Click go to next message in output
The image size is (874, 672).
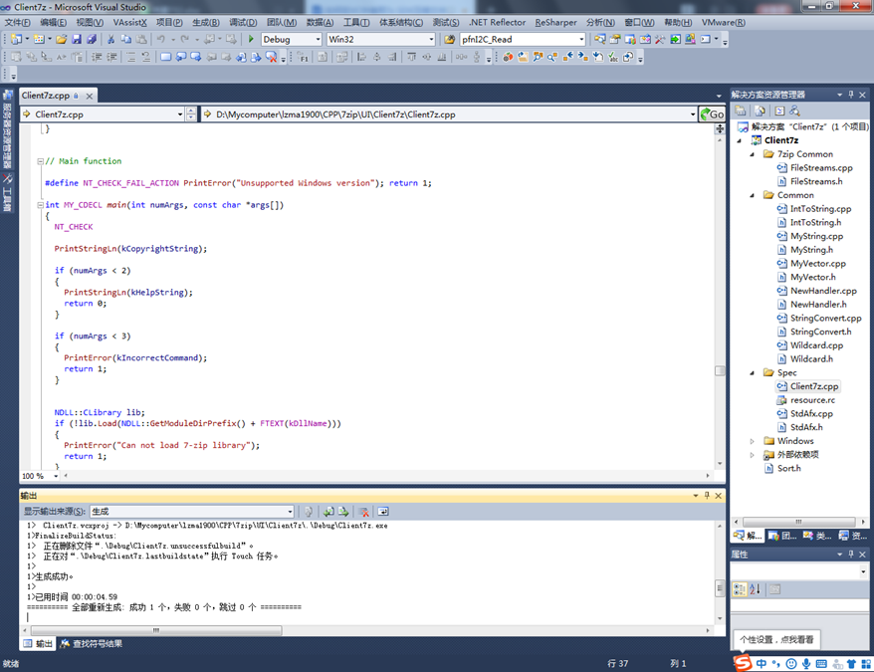pos(343,512)
